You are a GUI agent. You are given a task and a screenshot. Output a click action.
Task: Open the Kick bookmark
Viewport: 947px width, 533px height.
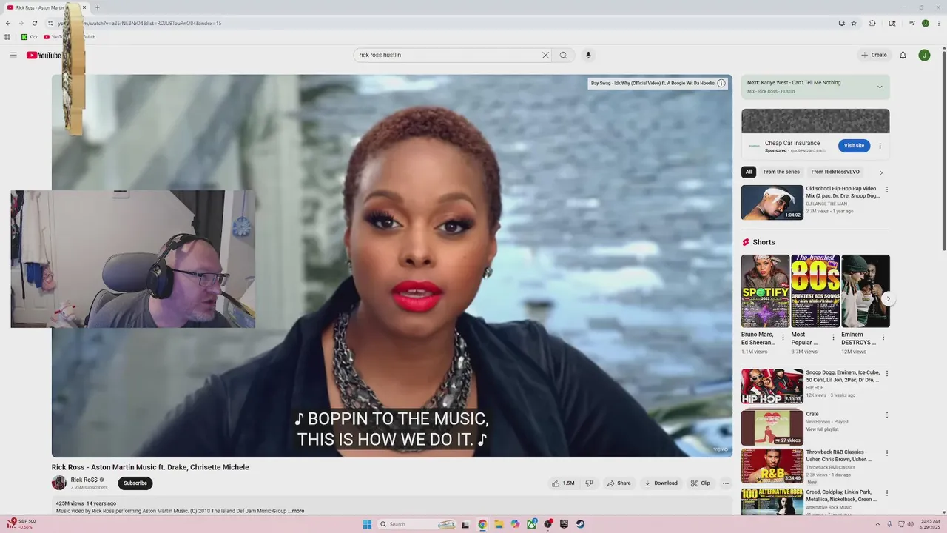[x=30, y=37]
